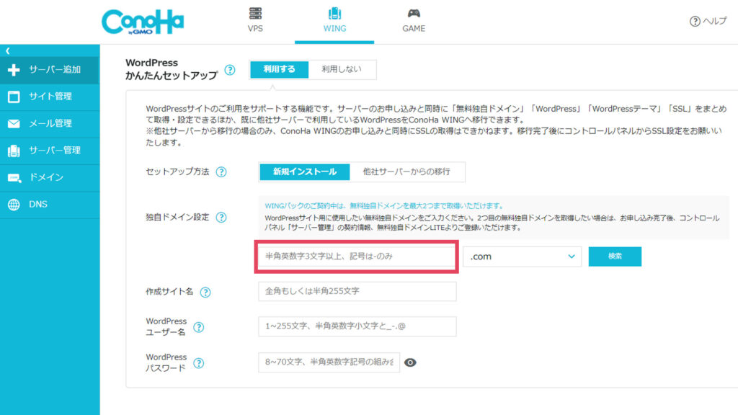Click the plus icon for サーバー追加

(x=14, y=70)
